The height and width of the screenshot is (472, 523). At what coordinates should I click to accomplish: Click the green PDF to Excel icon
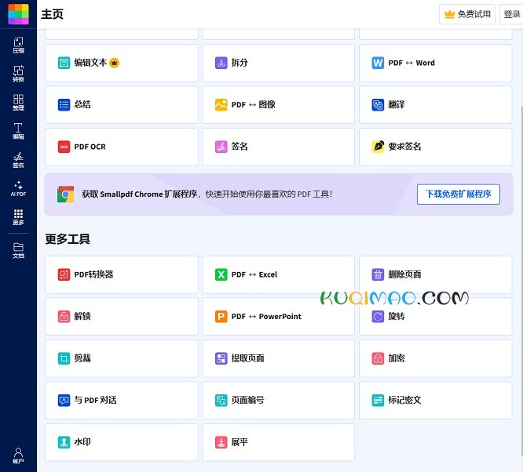[x=221, y=274]
